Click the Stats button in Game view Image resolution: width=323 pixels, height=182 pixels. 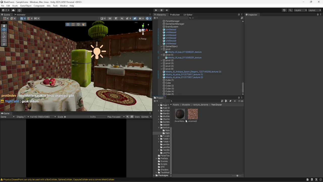(x=137, y=117)
